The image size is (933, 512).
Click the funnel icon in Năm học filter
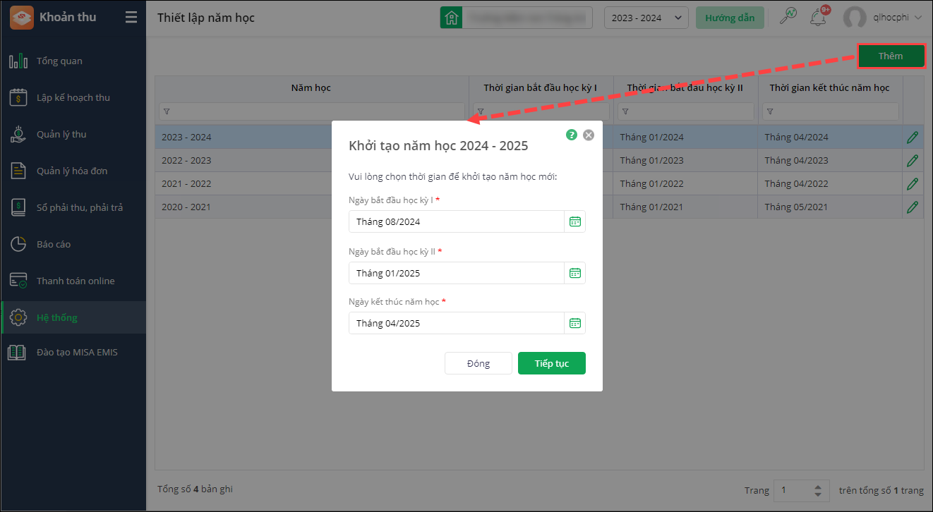click(x=166, y=111)
